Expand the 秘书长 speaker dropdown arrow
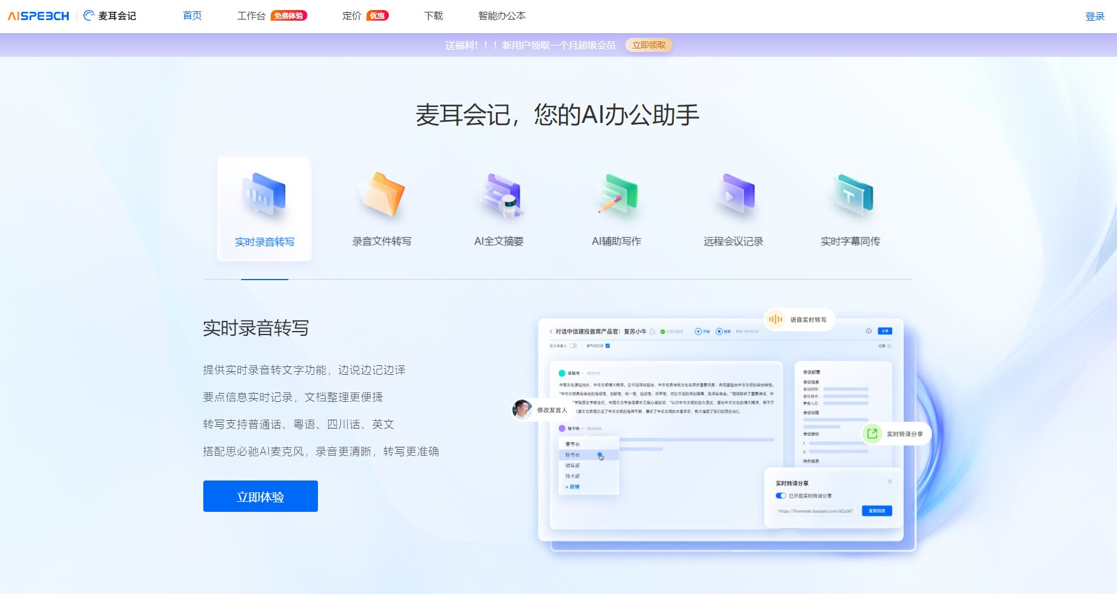 click(583, 429)
